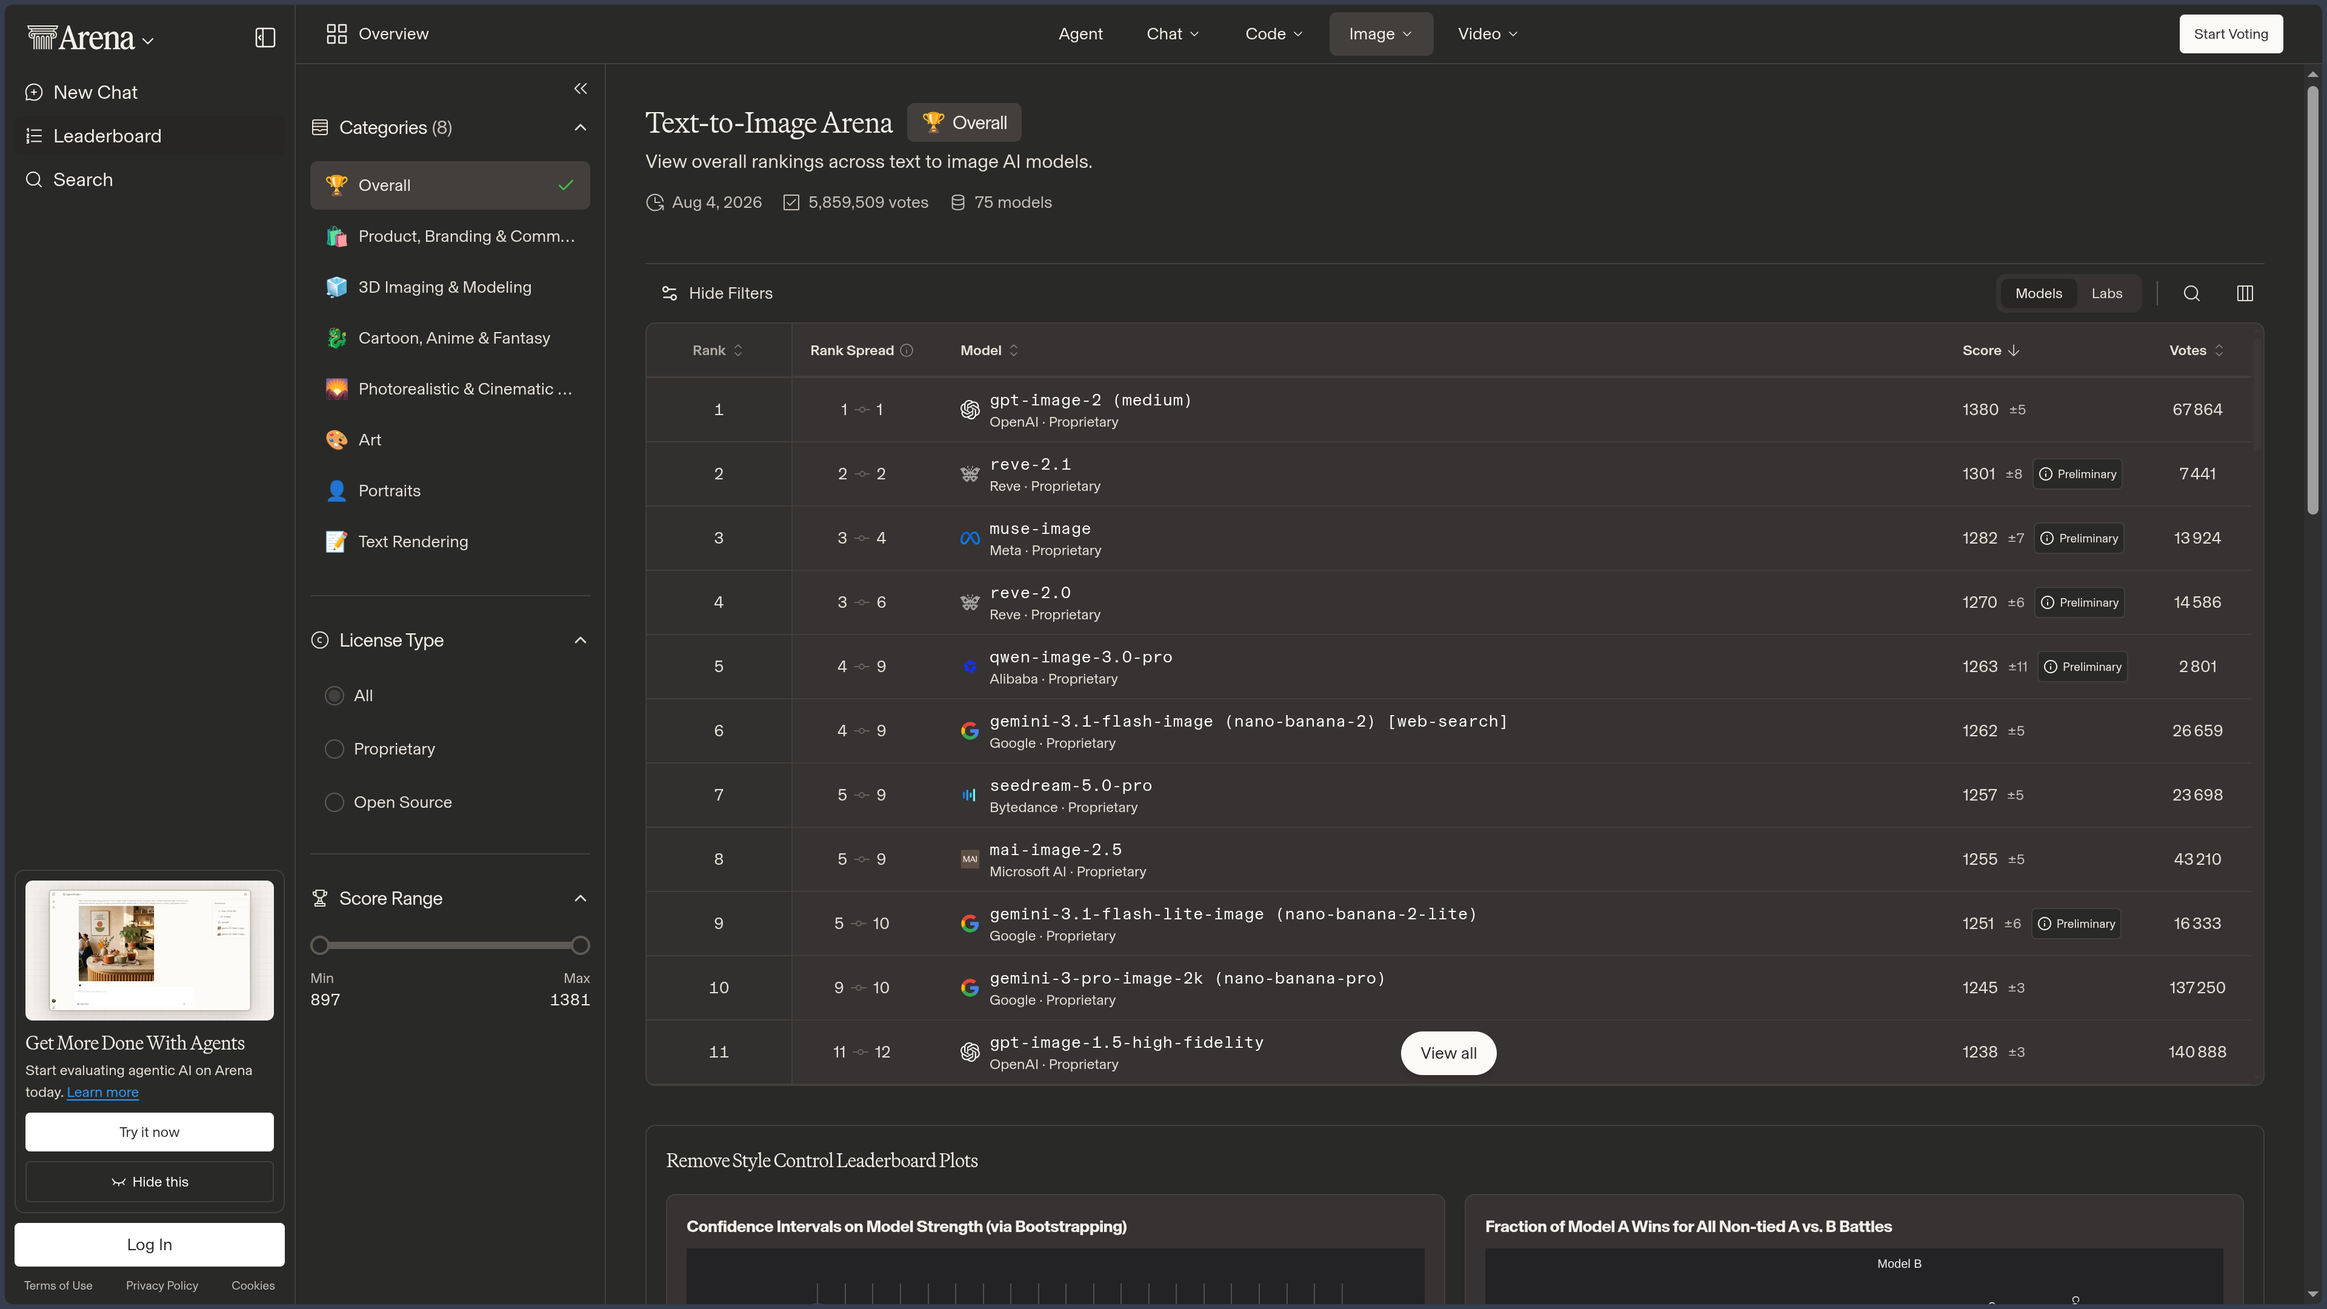Open the Learn more link

(x=102, y=1092)
